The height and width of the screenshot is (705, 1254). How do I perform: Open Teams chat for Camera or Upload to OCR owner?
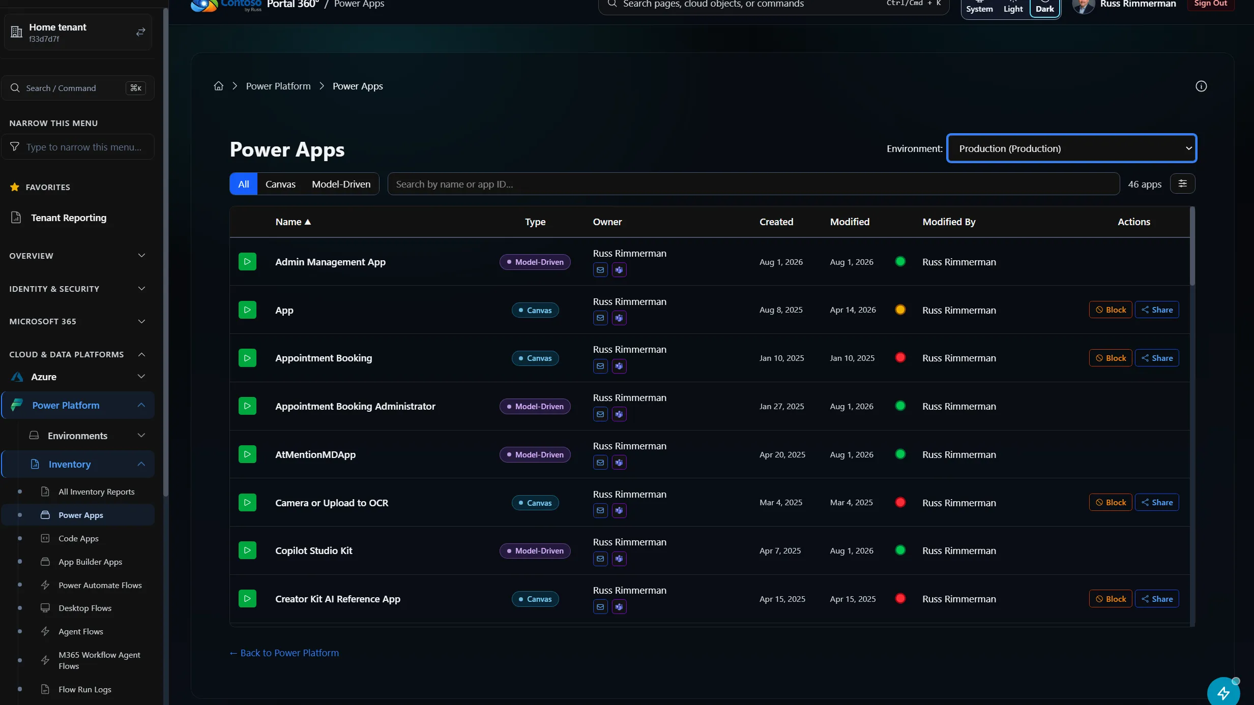tap(619, 510)
